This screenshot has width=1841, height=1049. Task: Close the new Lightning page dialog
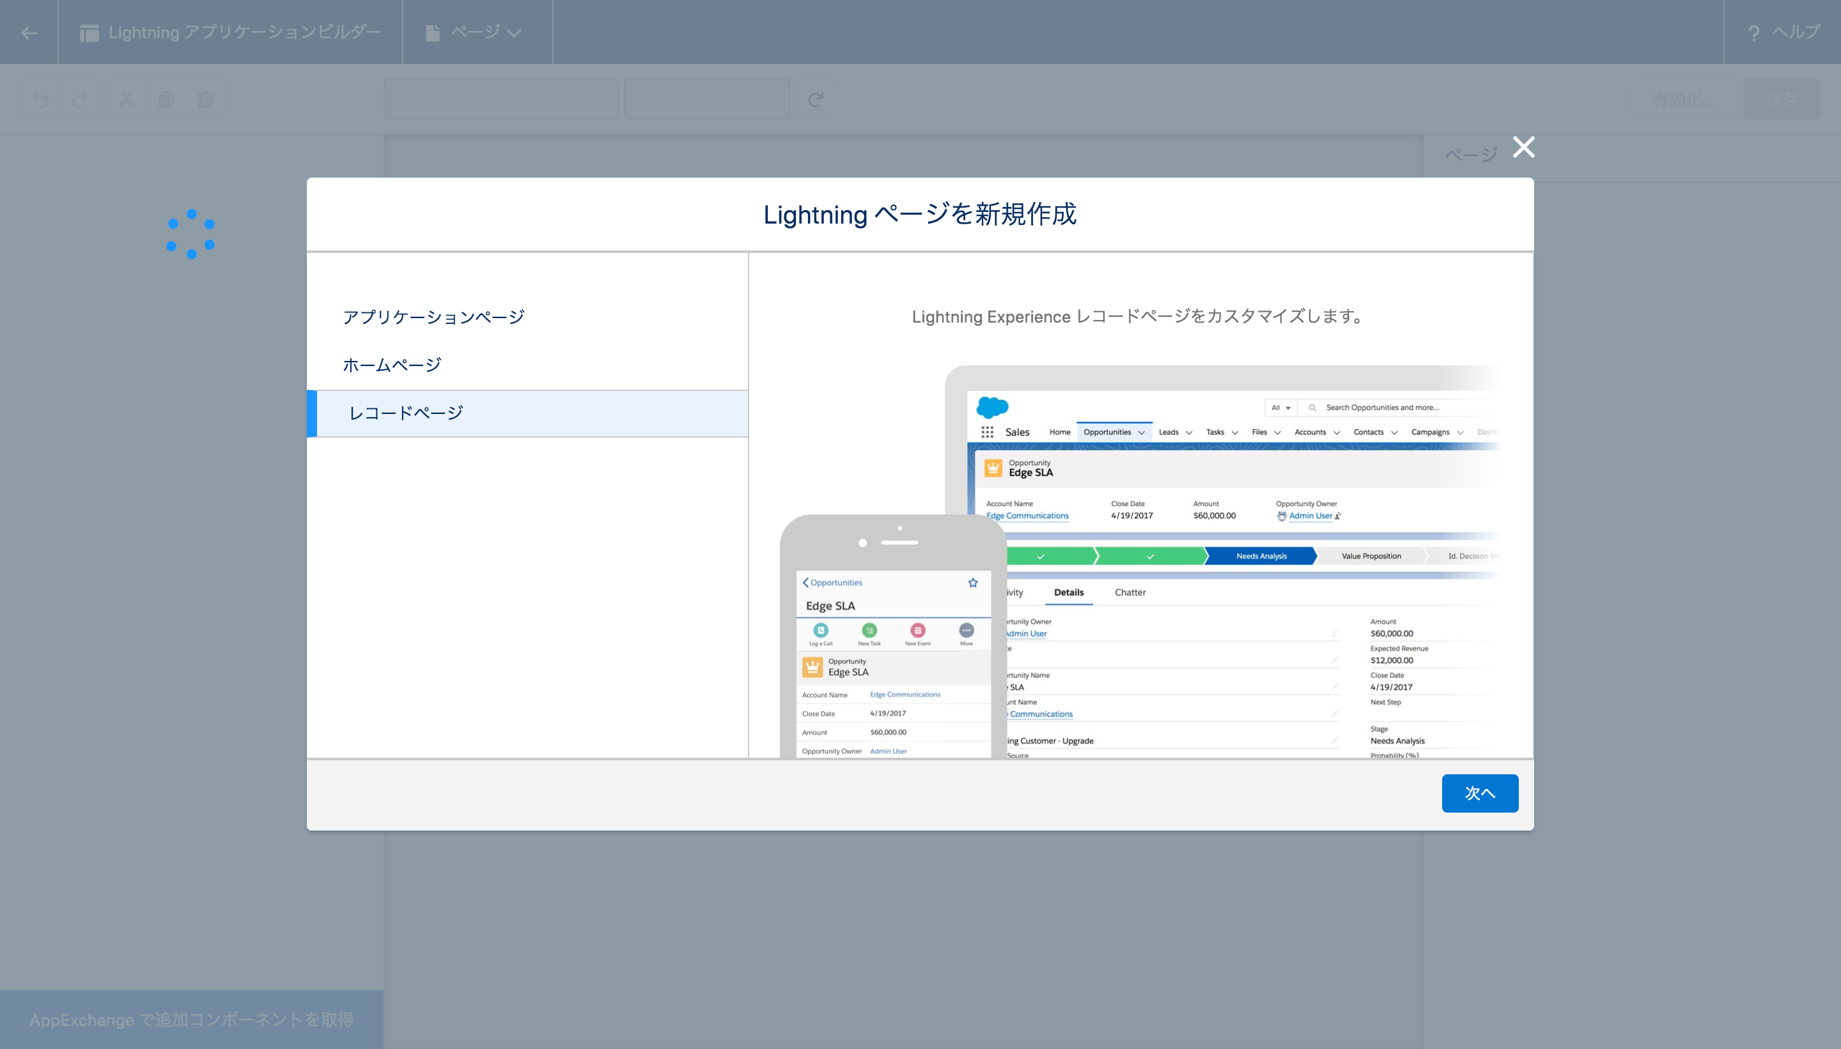[x=1523, y=147]
